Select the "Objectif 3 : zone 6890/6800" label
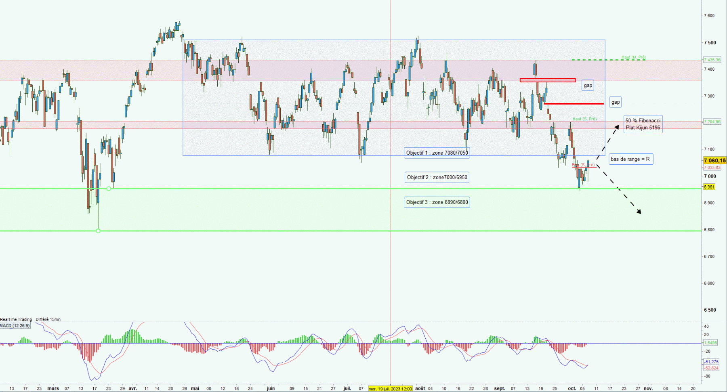This screenshot has width=727, height=392. [x=437, y=202]
